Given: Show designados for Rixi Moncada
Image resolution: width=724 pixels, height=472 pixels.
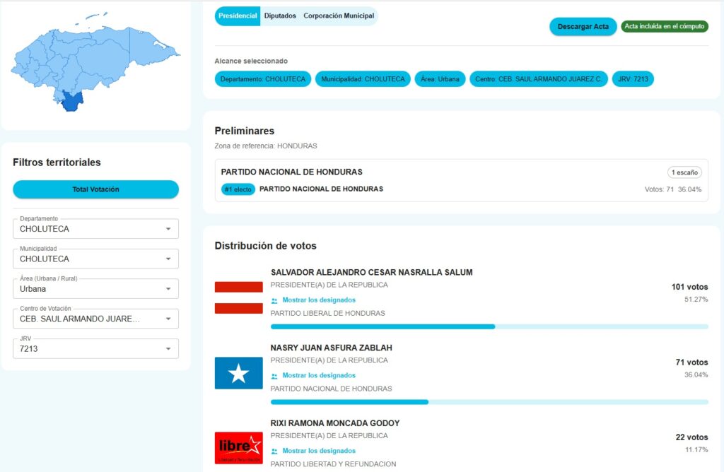Looking at the screenshot, I should (319, 450).
